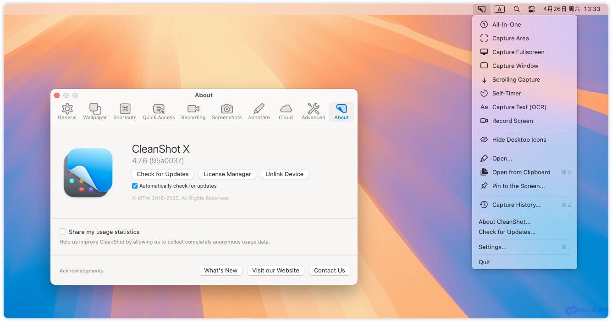Switch to the Shortcuts tab
This screenshot has height=322, width=612.
(x=125, y=111)
